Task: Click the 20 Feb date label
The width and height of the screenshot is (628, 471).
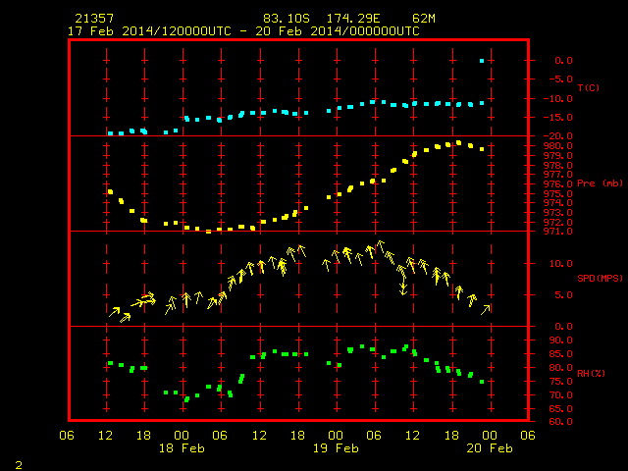Action: click(490, 448)
